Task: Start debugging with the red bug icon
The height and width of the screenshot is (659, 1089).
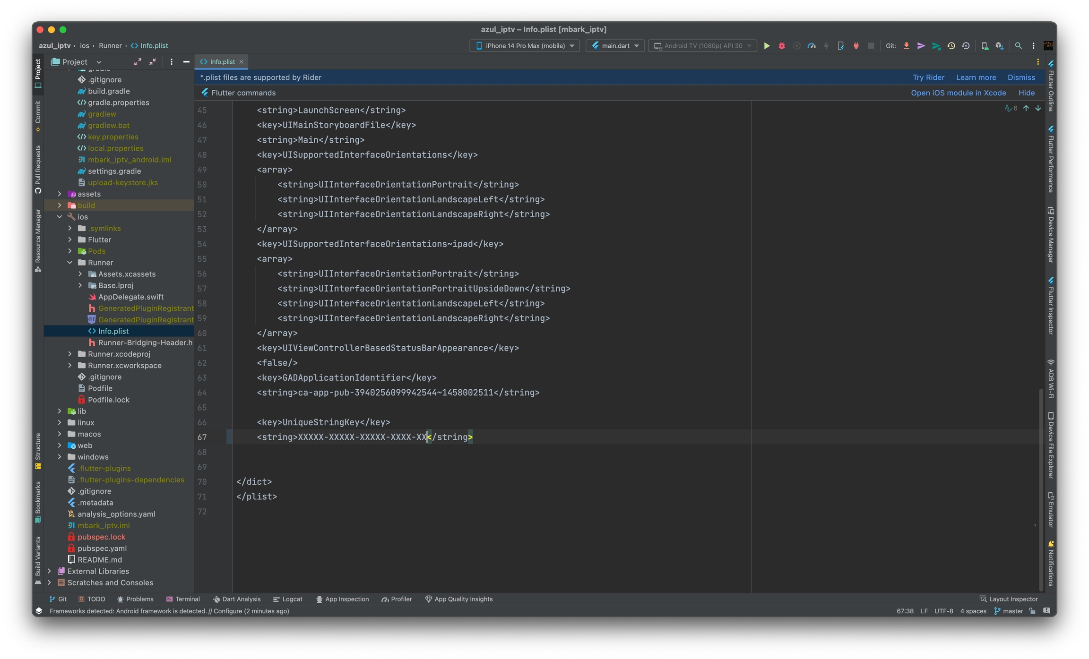Action: click(x=782, y=46)
